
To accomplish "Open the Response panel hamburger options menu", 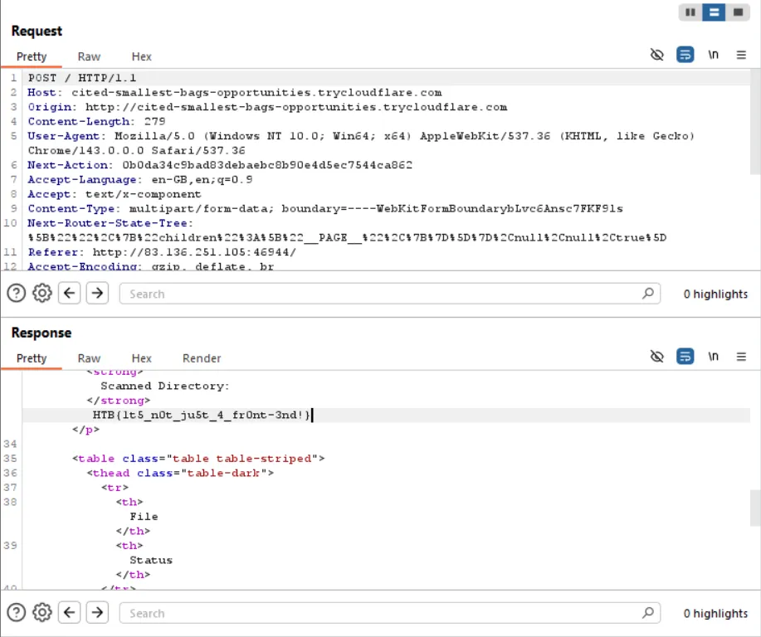I will pyautogui.click(x=741, y=357).
